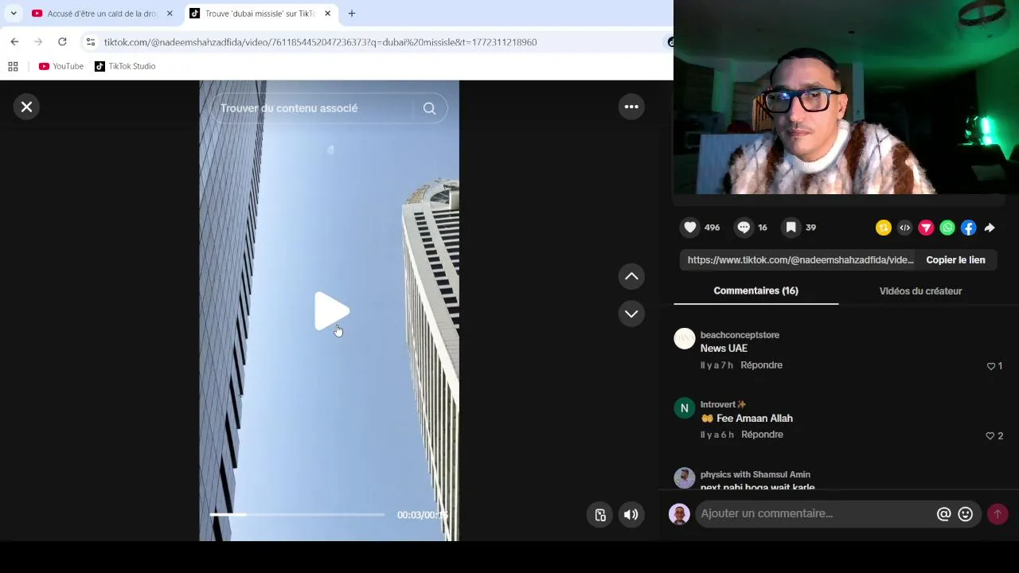1019x573 pixels.
Task: Focus the 'Ajouter un commentaire...' field
Action: 814,514
